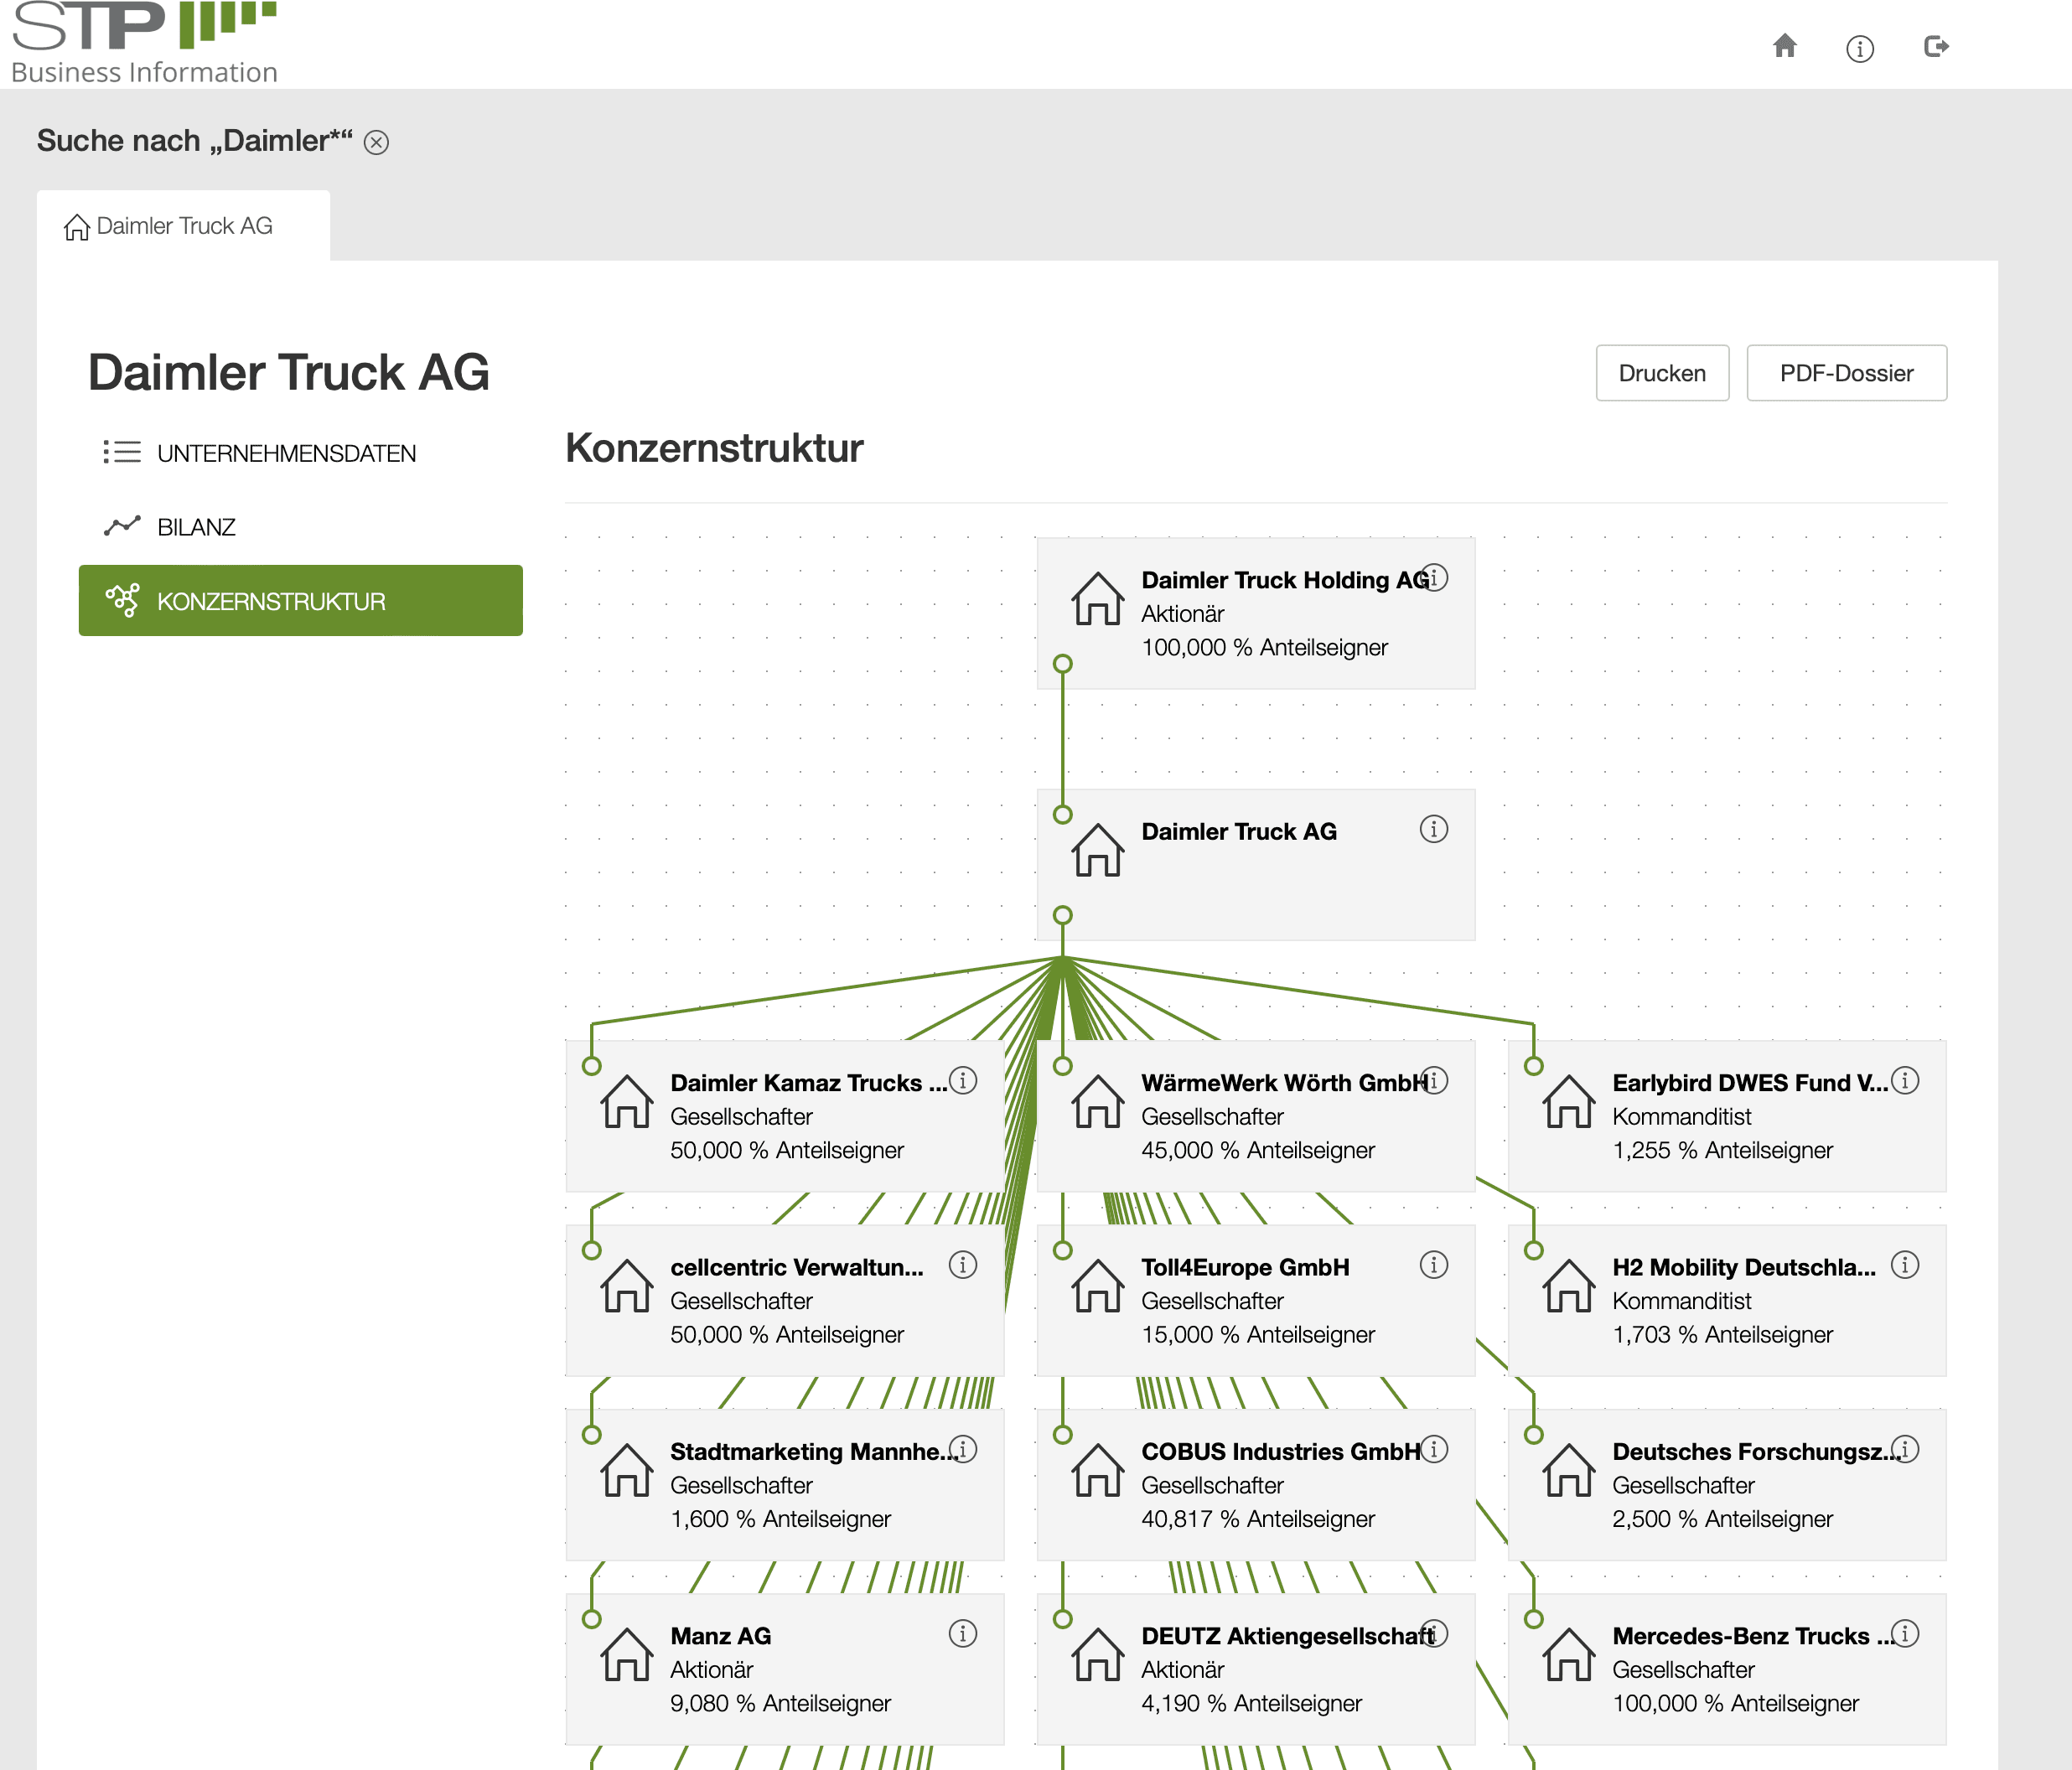Show info for COBUS Industries GmbH

(x=1434, y=1449)
